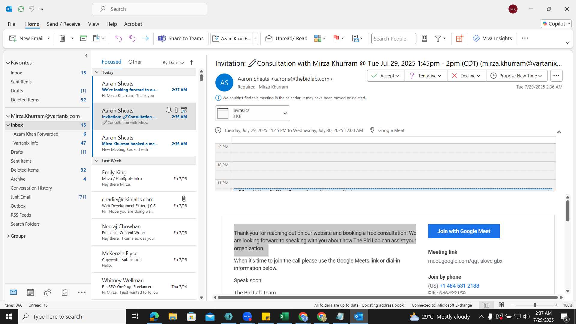Click more actions ellipsis in meeting header
This screenshot has height=324, width=576.
click(556, 76)
